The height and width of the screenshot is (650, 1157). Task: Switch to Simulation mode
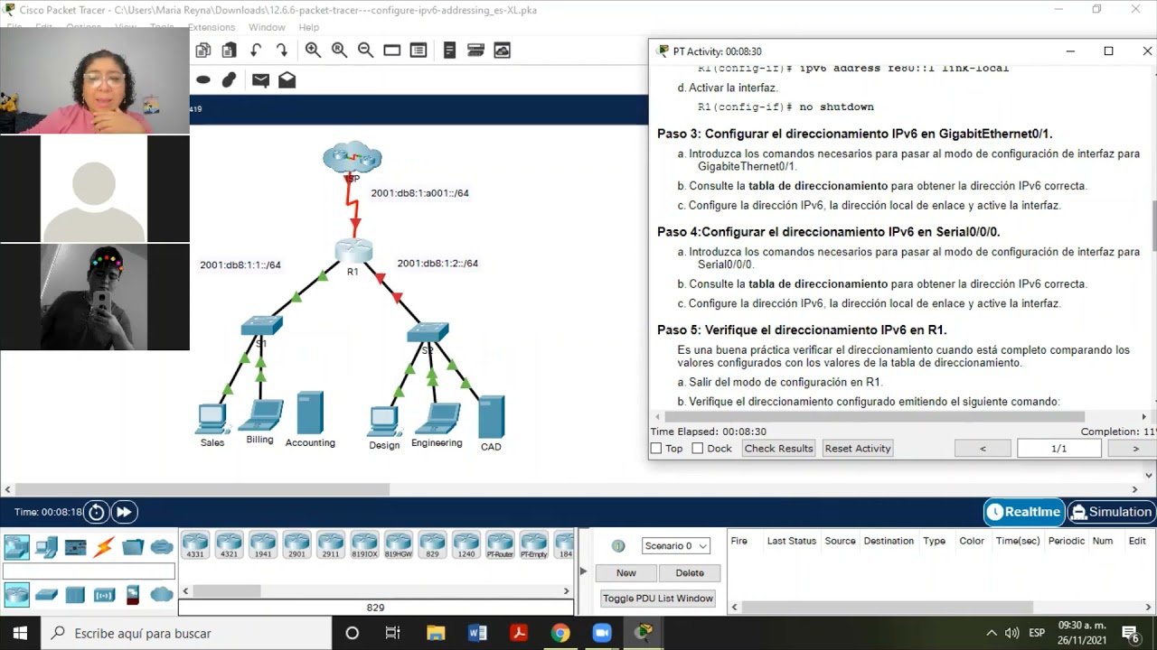point(1111,512)
